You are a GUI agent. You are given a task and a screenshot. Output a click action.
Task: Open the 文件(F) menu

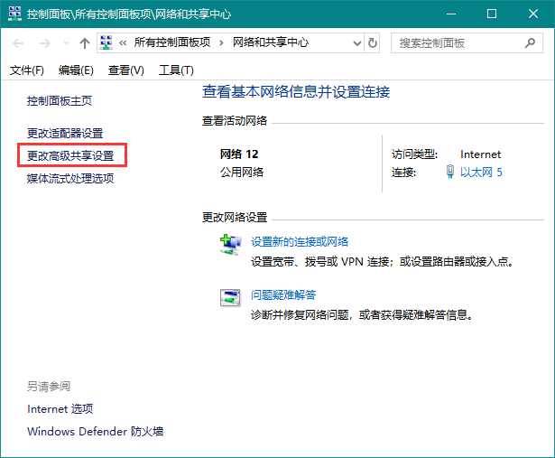pyautogui.click(x=26, y=70)
